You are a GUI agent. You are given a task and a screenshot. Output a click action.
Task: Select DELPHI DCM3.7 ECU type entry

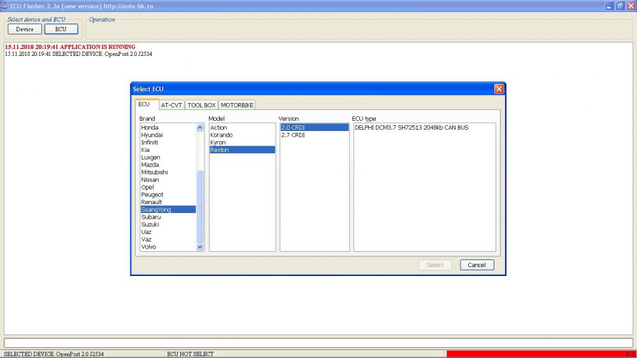411,128
